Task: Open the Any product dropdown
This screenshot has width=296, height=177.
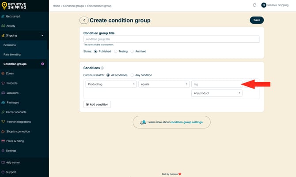Action: (217, 93)
